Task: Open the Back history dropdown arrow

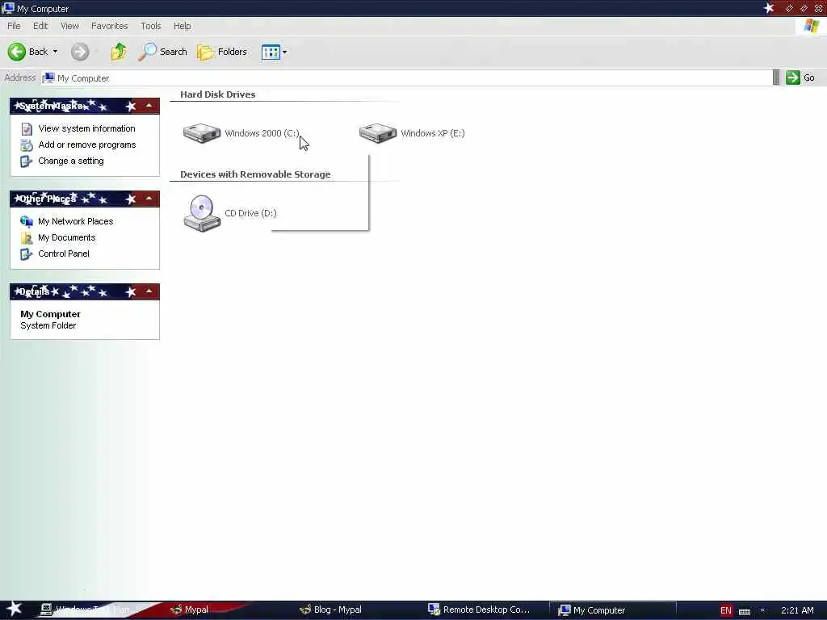Action: pyautogui.click(x=55, y=52)
